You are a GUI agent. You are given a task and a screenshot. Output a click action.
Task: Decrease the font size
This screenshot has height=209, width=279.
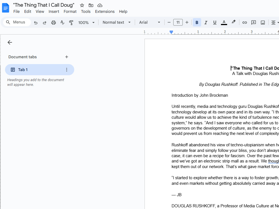point(169,22)
